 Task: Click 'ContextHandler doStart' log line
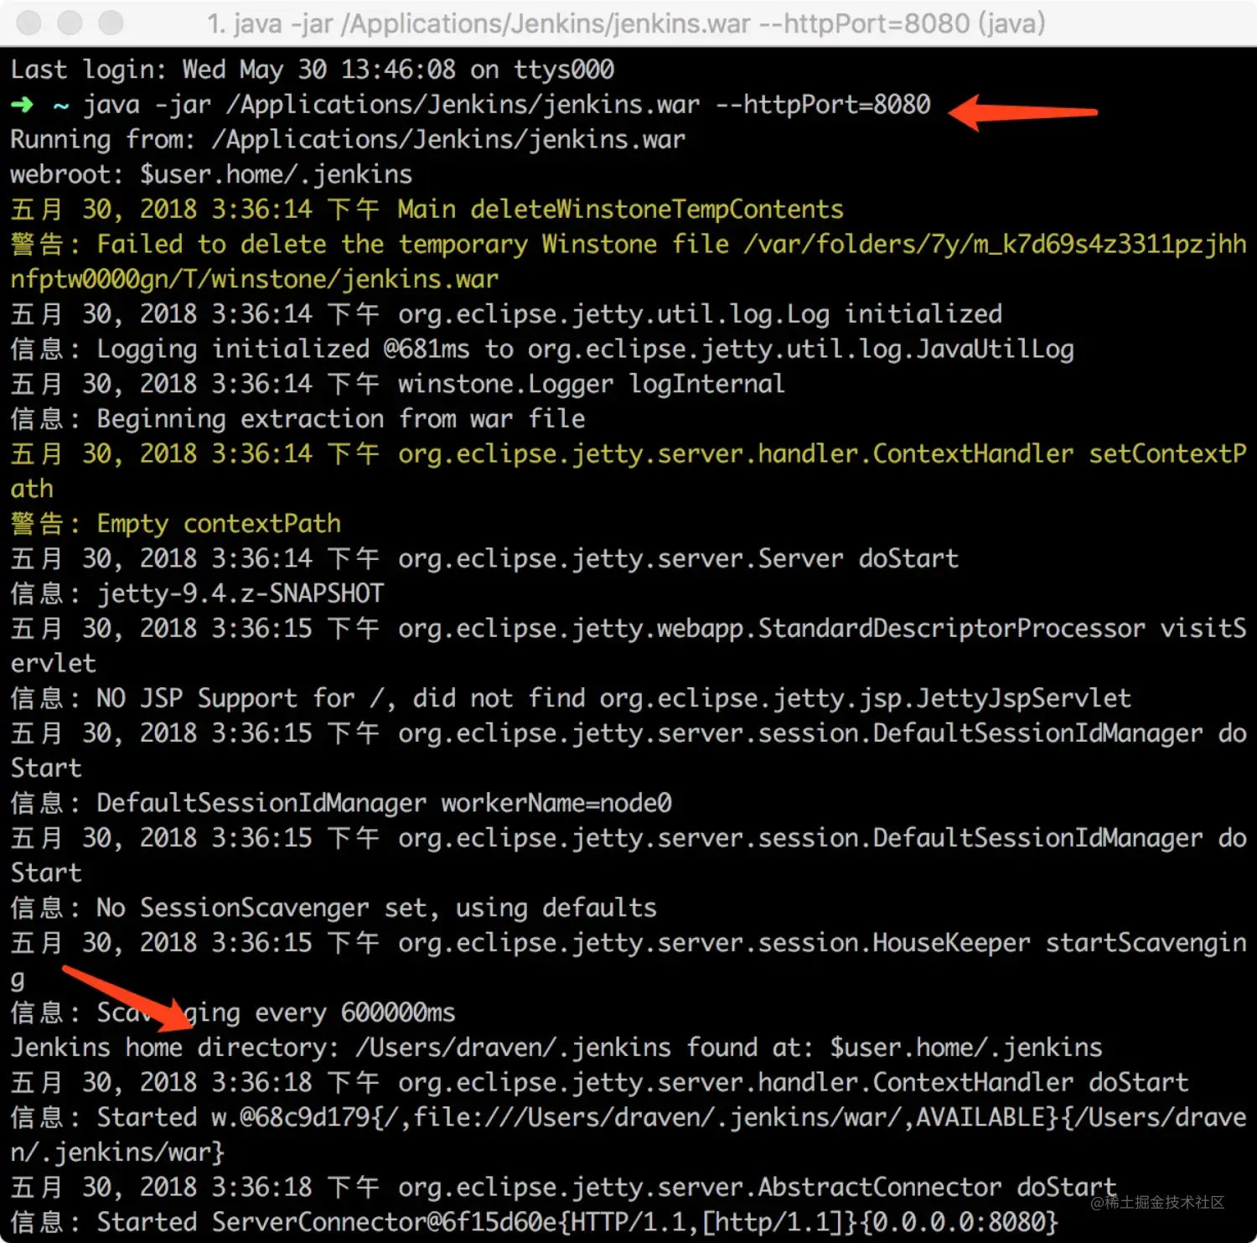pos(599,1083)
